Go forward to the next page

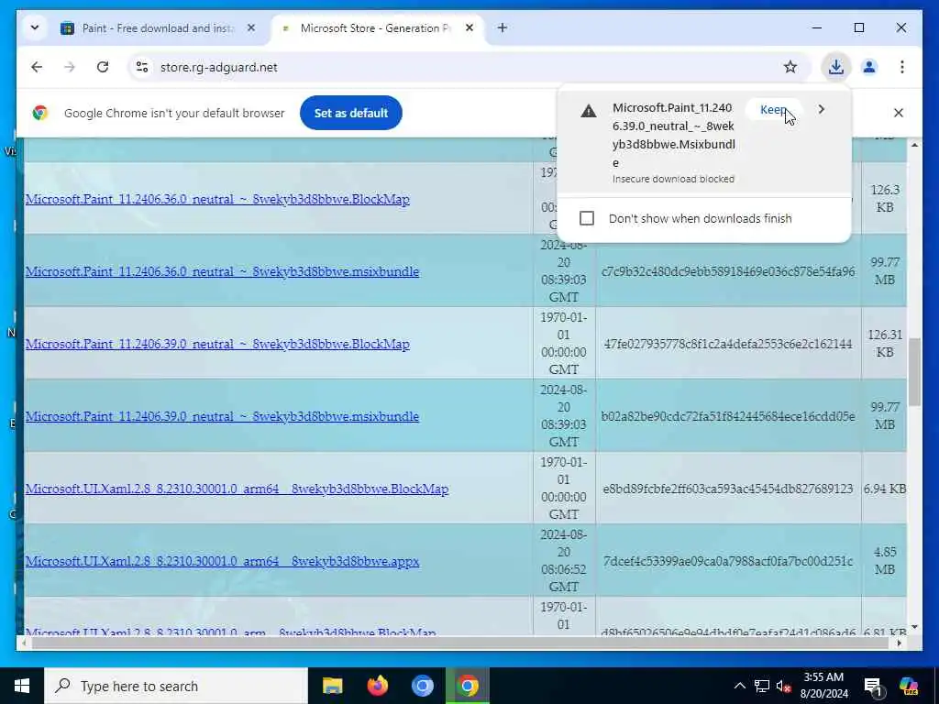coord(70,67)
